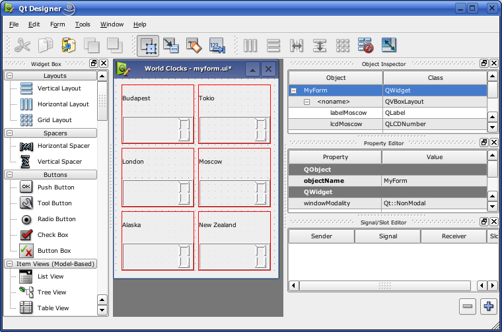Collapse the <noname> QVBoxLayout node
This screenshot has width=502, height=332.
(306, 102)
